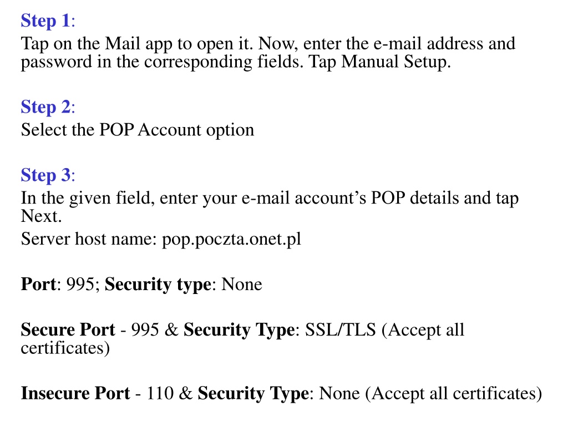Click 'Security Type' in Insecure Port line
This screenshot has width=568, height=426.
253,394
